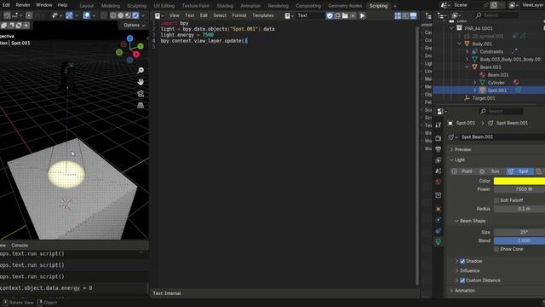
Task: Open the Collection properties tab icon
Action: coord(439,195)
